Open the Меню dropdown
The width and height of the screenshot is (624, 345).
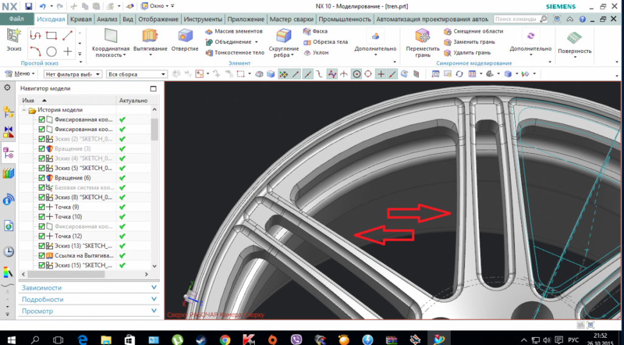pyautogui.click(x=19, y=74)
